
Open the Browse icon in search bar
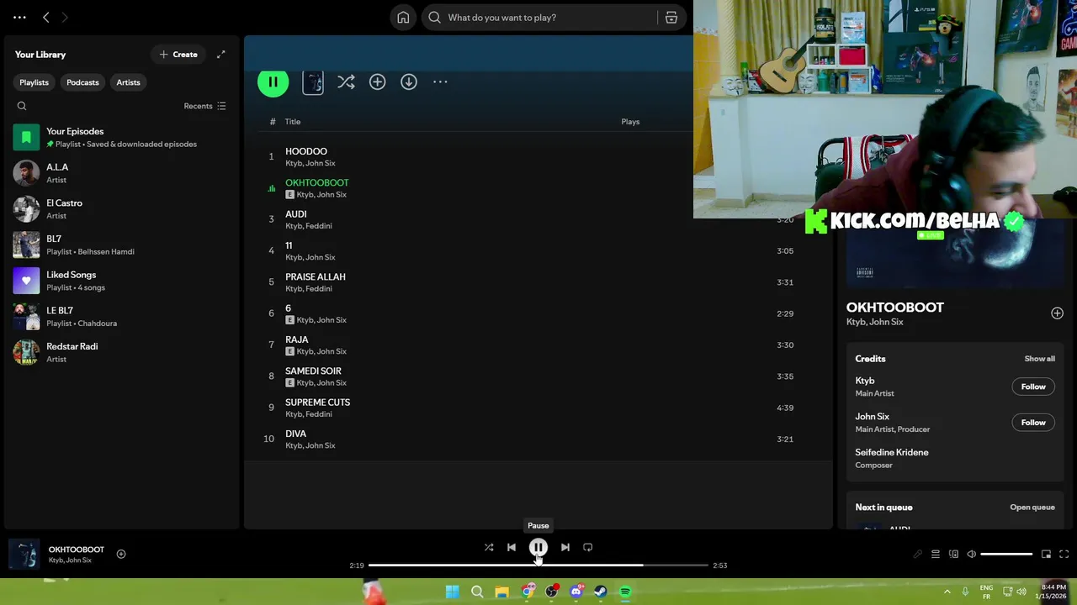(x=671, y=18)
